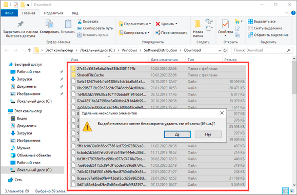This screenshot has width=297, height=195.
Task: Click Invert selection (Обратить выделение)
Action: (268, 35)
